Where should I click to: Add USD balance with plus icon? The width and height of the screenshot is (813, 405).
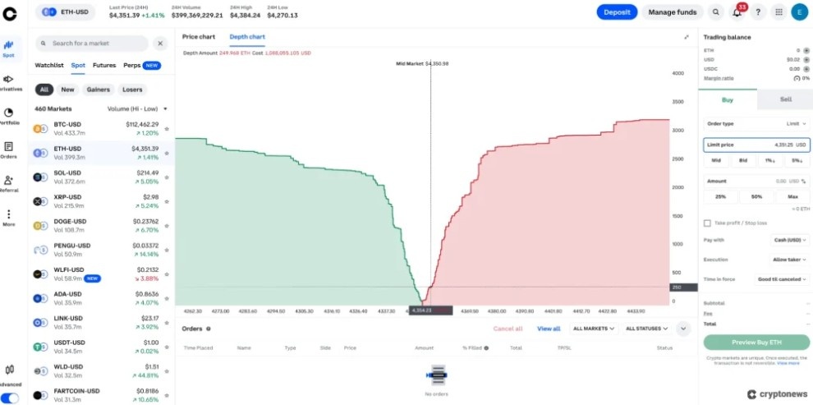[806, 60]
